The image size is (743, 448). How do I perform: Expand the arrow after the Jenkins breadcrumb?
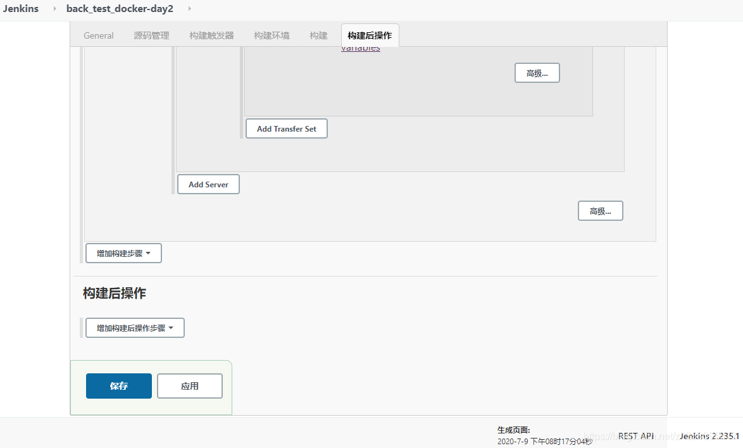[54, 8]
